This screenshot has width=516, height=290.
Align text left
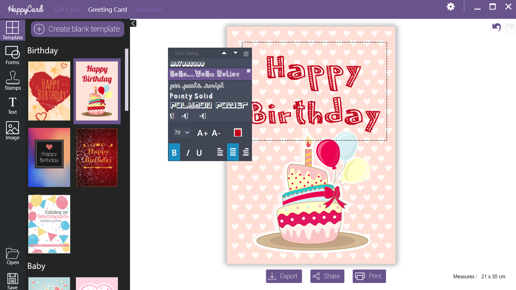(220, 152)
